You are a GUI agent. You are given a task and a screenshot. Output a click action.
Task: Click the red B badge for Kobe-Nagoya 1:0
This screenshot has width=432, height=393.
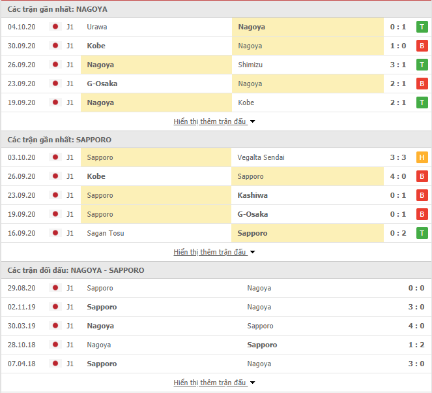422,46
